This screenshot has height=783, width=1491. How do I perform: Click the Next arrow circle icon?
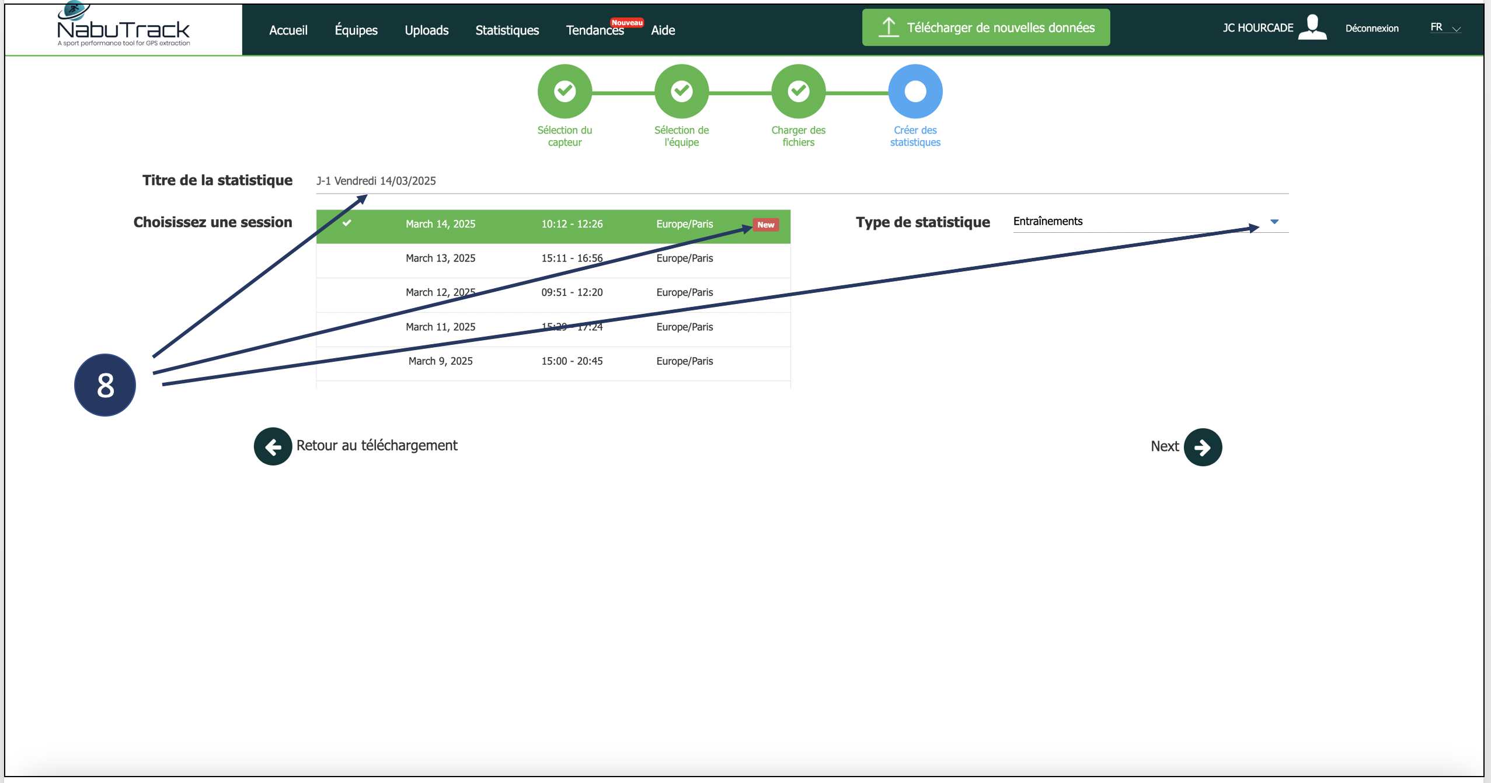coord(1202,448)
